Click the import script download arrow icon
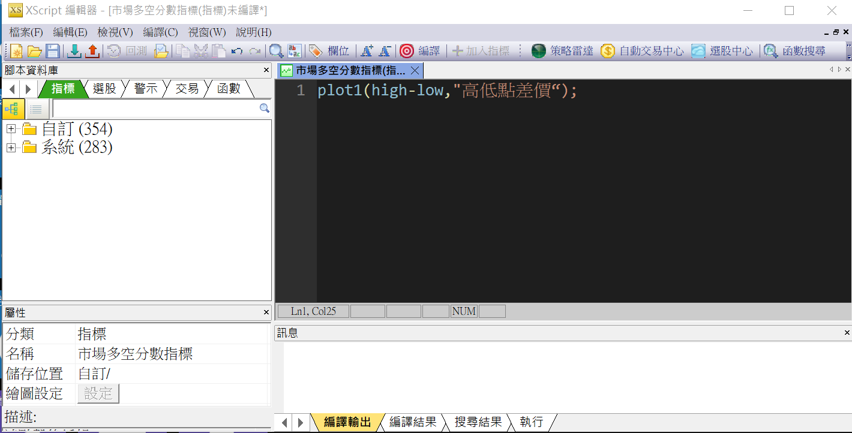Screen dimensions: 852x433 74,51
